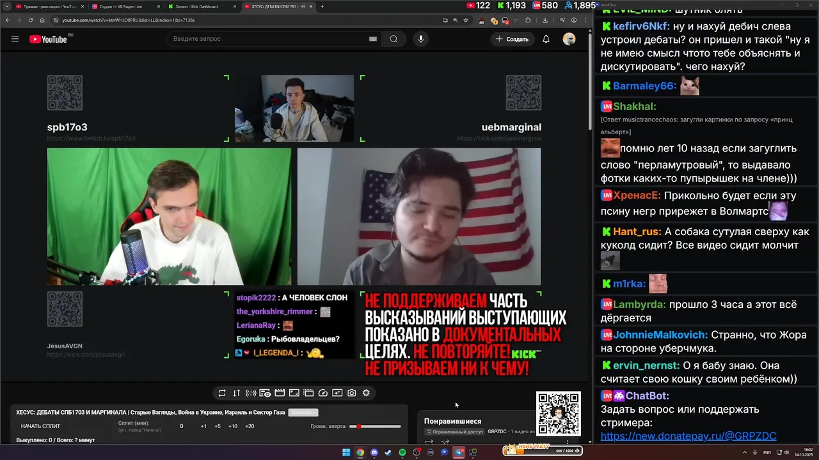Click JohnnieMalkovich username in chat
819x460 pixels.
660,334
